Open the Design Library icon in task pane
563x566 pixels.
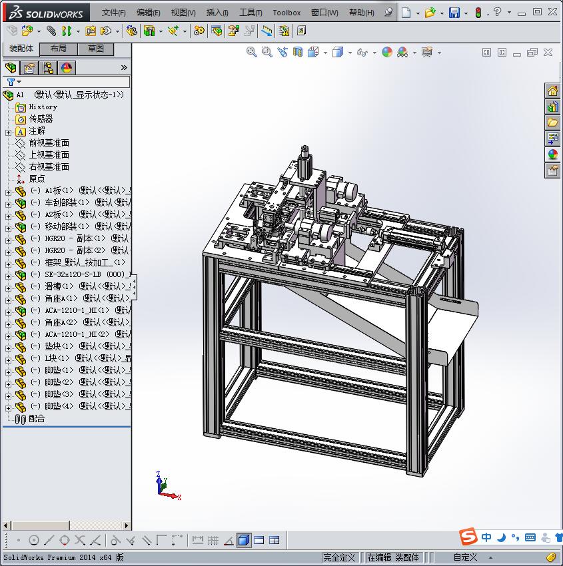(x=552, y=107)
